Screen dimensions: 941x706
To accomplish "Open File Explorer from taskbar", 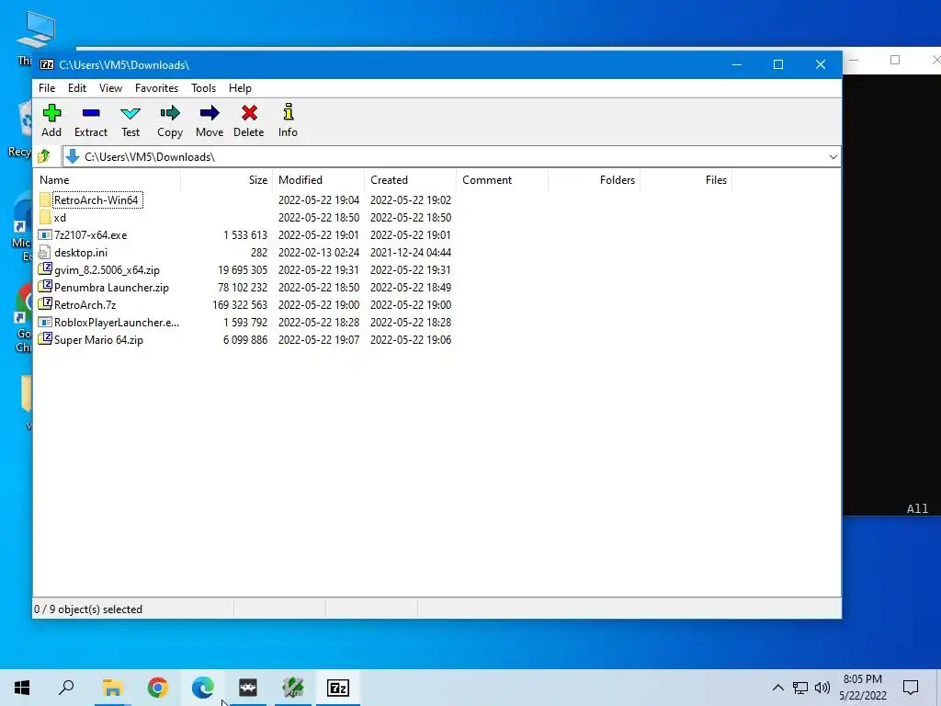I will coord(112,688).
